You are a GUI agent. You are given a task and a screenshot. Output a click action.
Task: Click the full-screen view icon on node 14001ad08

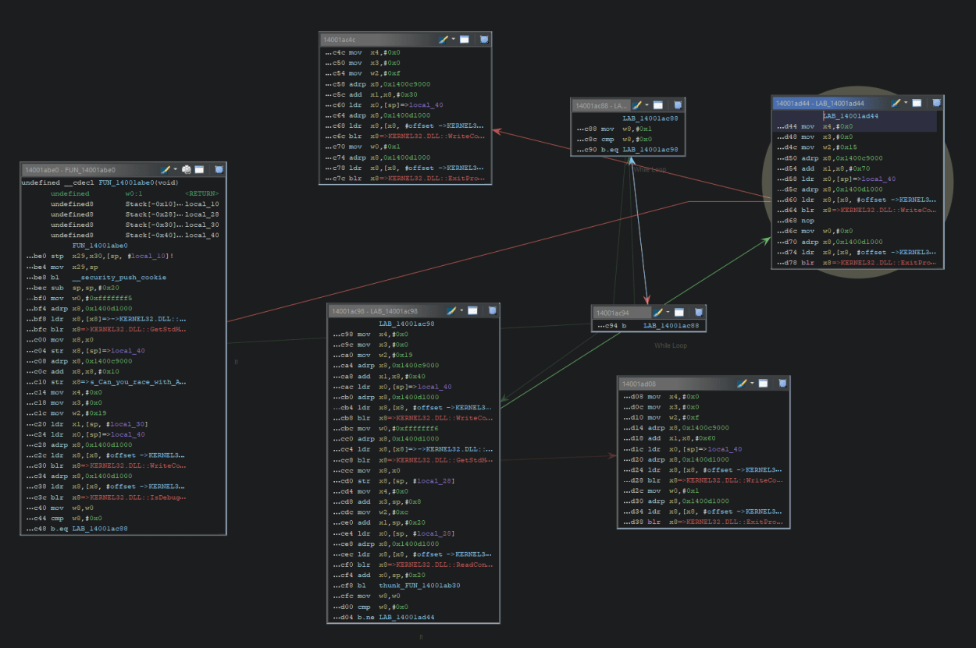coord(763,383)
